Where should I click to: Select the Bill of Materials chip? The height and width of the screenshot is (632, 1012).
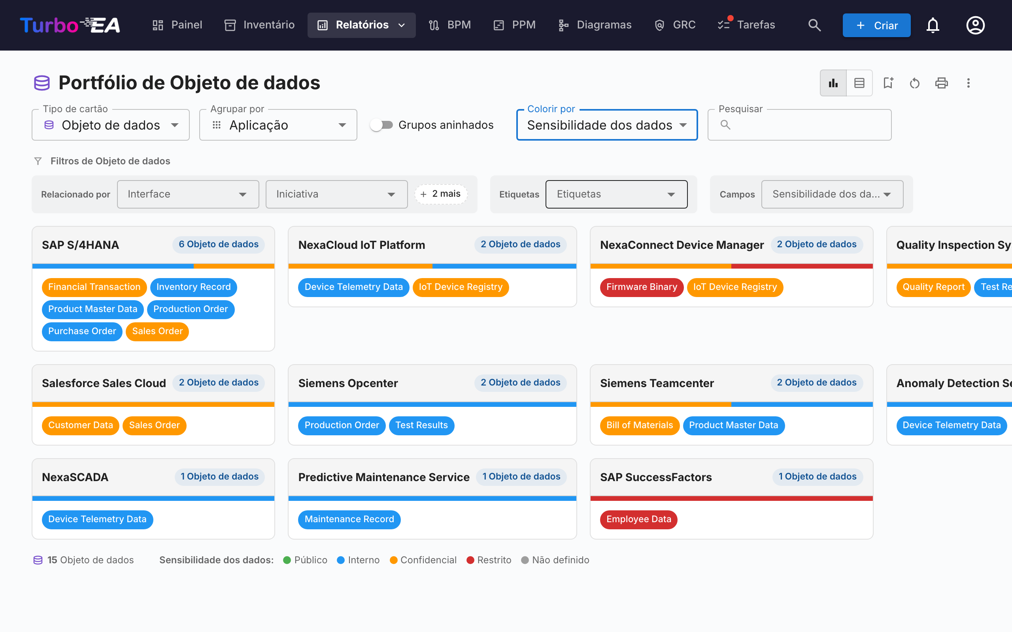pyautogui.click(x=639, y=425)
